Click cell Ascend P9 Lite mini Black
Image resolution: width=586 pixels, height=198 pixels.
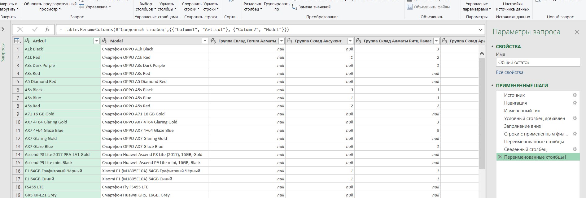pos(62,162)
